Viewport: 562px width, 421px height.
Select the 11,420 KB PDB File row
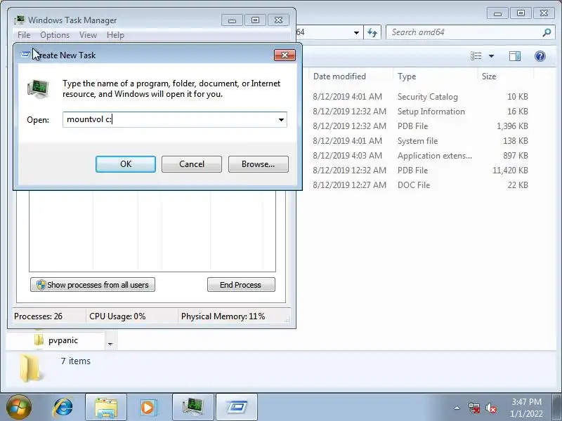click(420, 170)
